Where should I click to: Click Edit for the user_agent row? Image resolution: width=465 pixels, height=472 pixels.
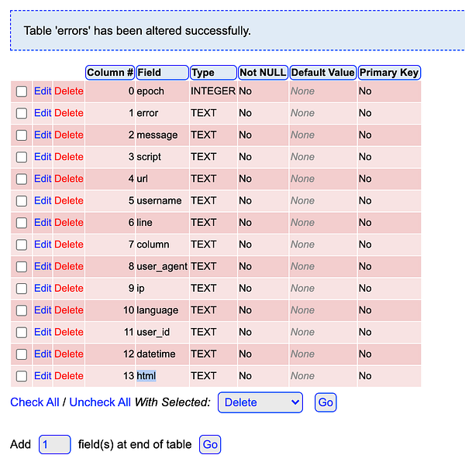pos(43,266)
